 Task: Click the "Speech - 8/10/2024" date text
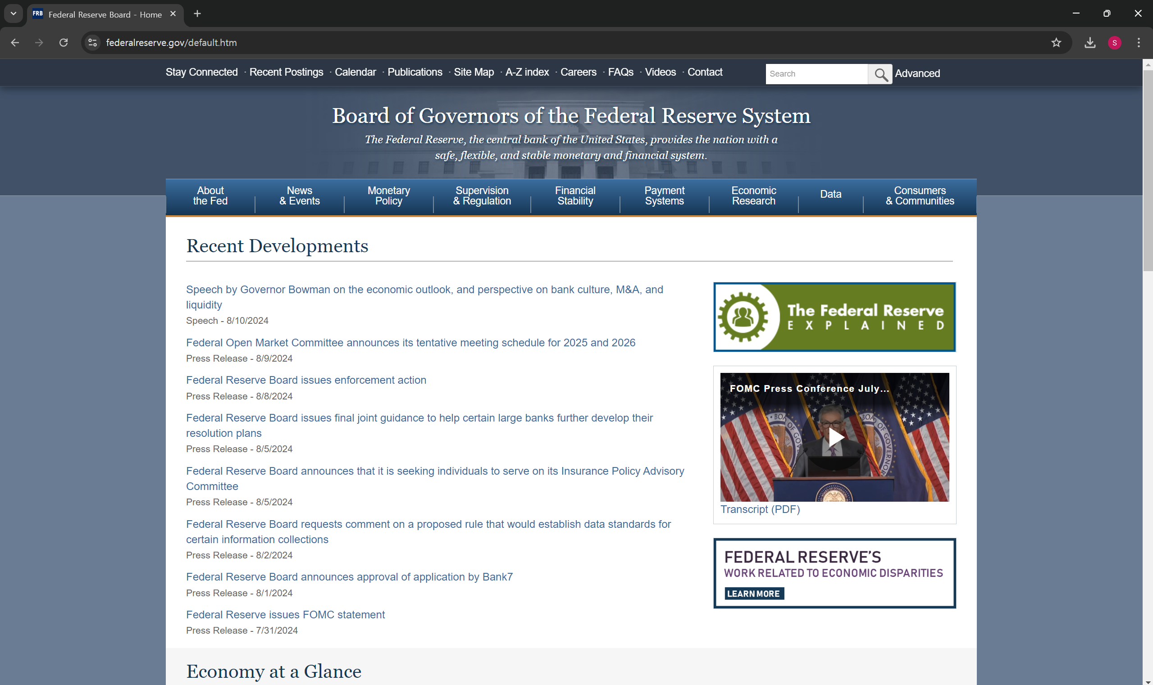tap(227, 320)
